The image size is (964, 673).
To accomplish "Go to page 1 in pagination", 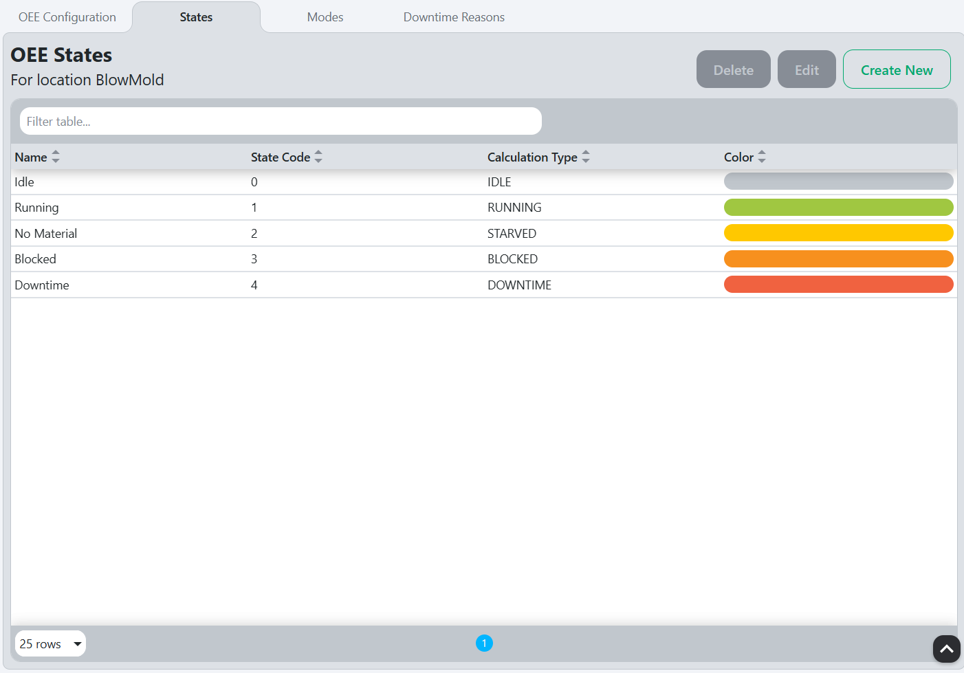I will tap(484, 643).
